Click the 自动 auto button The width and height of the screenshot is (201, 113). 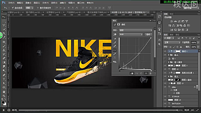pos(148,34)
